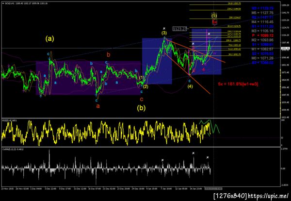The height and width of the screenshot is (201, 291).
Task: Click the yellow (5) projected wave label
Action: (x=214, y=16)
